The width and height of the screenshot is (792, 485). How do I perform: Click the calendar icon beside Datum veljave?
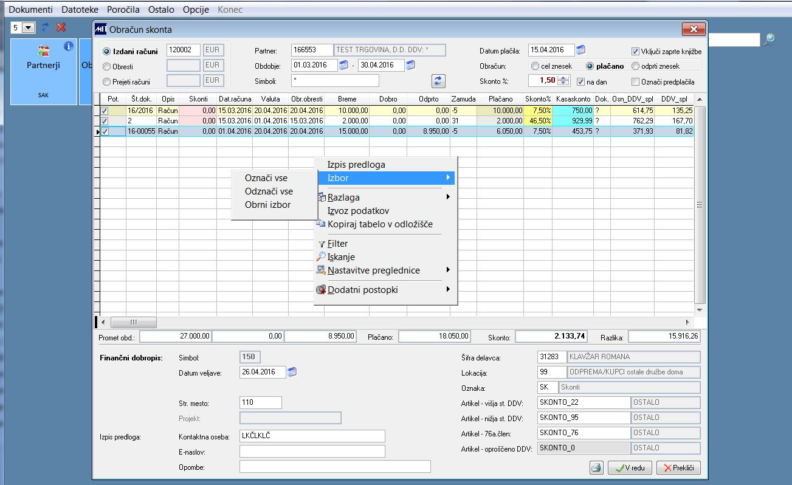pyautogui.click(x=292, y=372)
